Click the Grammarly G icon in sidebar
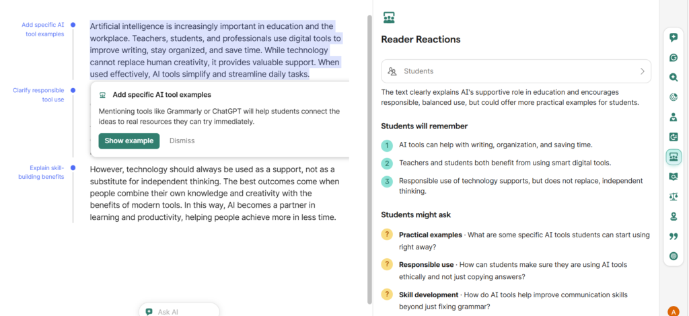689x316 pixels. [x=673, y=58]
